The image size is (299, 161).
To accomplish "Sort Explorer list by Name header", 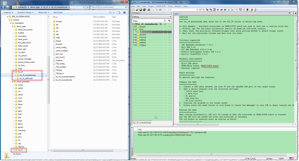I will [55, 17].
